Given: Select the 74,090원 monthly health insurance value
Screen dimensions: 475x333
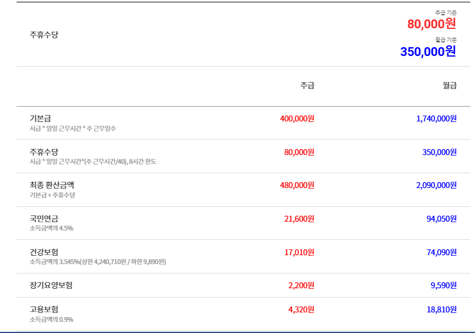Looking at the screenshot, I should (441, 252).
